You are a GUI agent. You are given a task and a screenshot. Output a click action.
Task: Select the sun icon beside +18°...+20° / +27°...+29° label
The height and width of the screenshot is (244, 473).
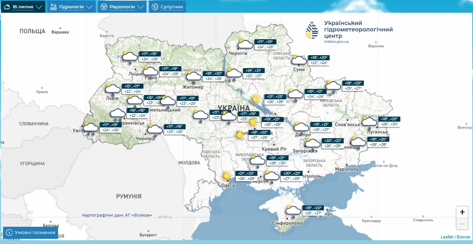click(239, 135)
